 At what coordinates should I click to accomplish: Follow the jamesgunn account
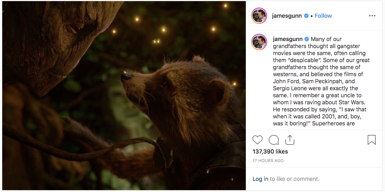point(323,16)
